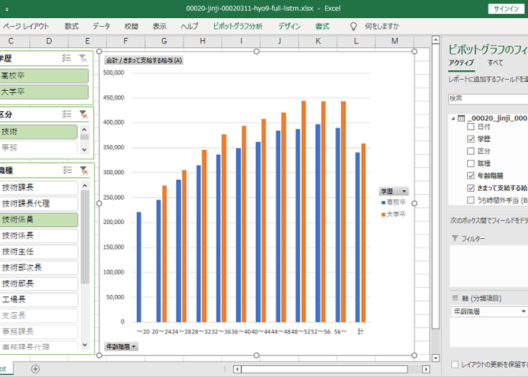Toggle レイアウトの更新を保留する checkbox
528x377 pixels.
click(x=455, y=364)
